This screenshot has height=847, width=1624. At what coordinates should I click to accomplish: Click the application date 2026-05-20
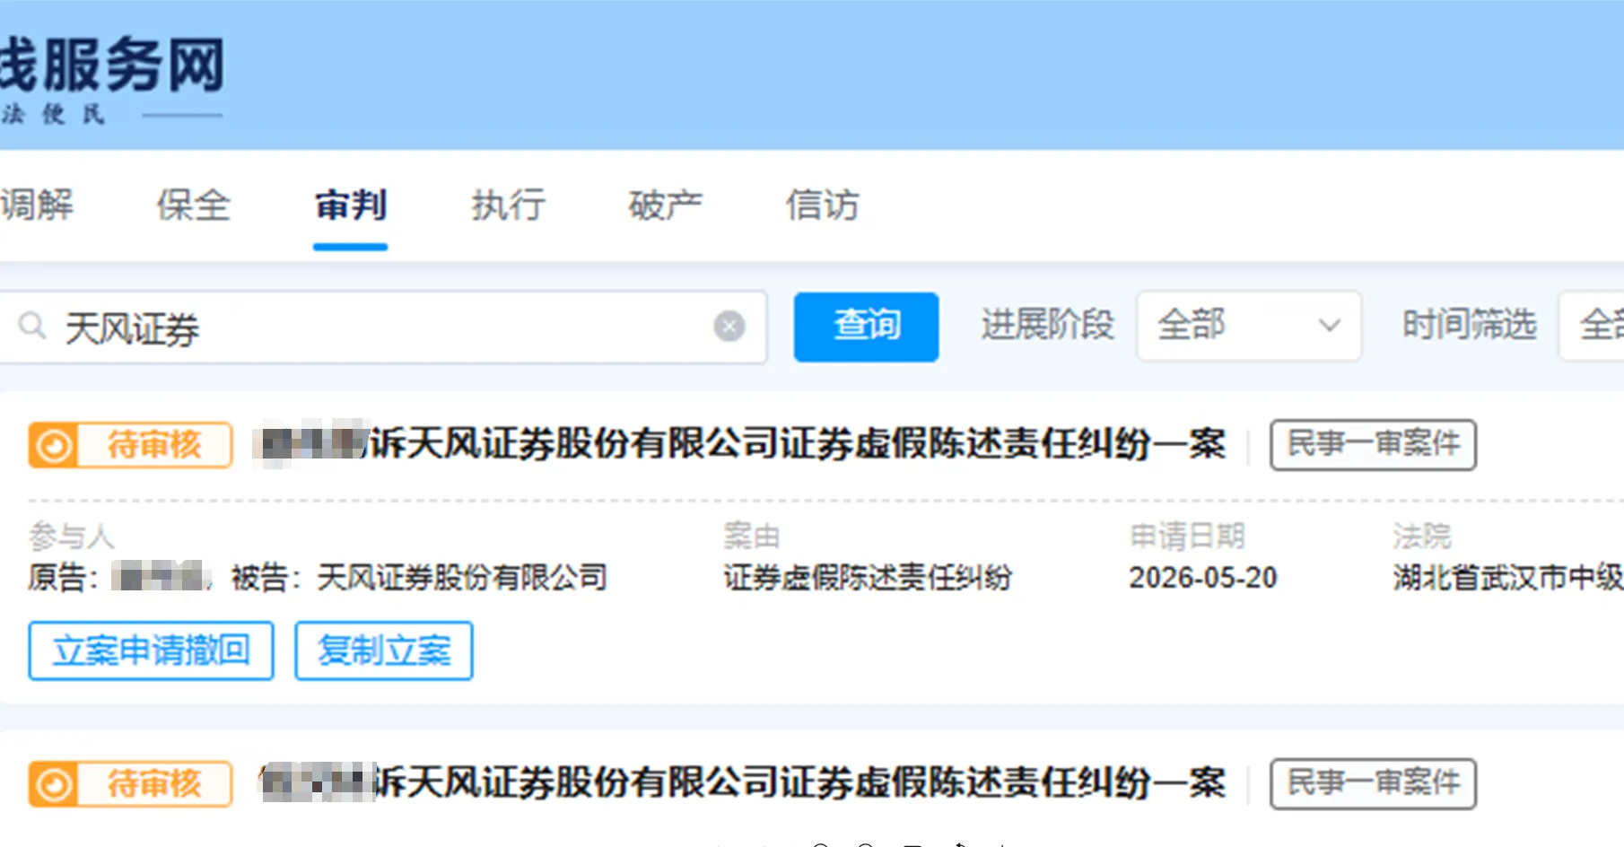point(1202,578)
